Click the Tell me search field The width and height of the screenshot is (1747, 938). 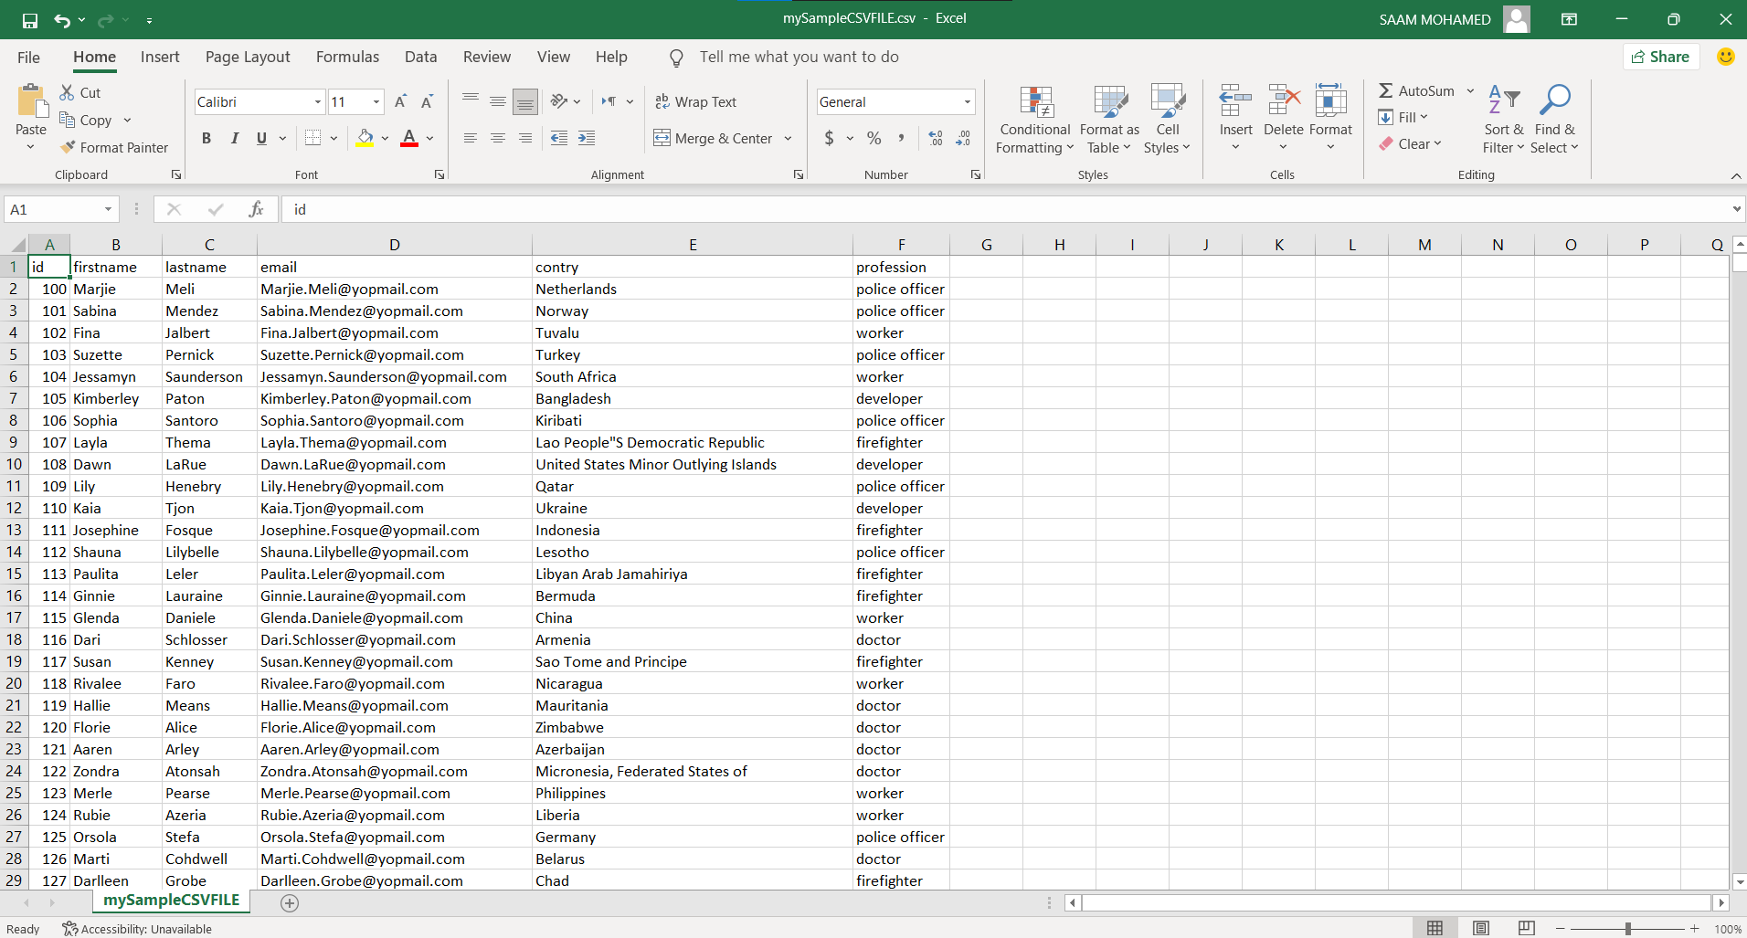pos(799,57)
